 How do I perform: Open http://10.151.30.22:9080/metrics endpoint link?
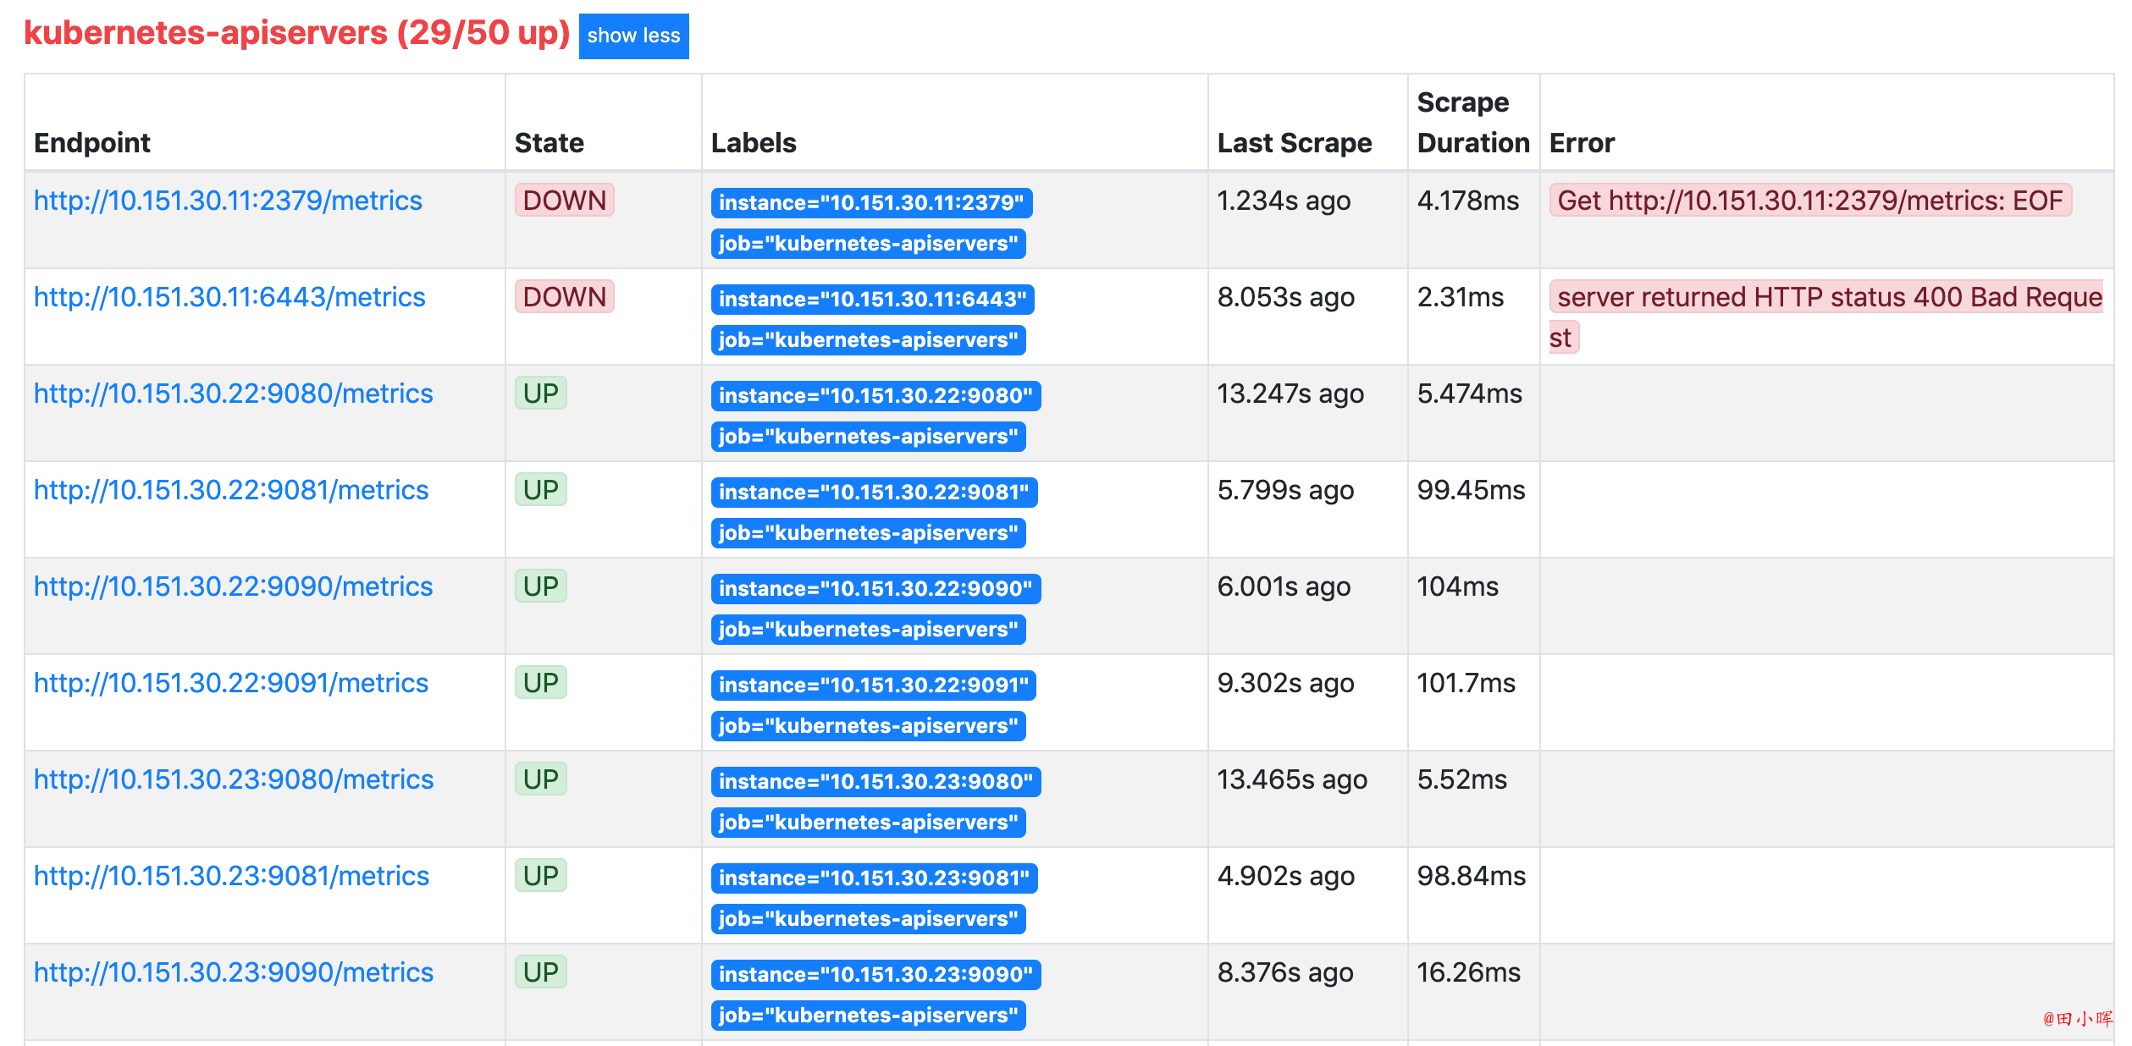[234, 394]
